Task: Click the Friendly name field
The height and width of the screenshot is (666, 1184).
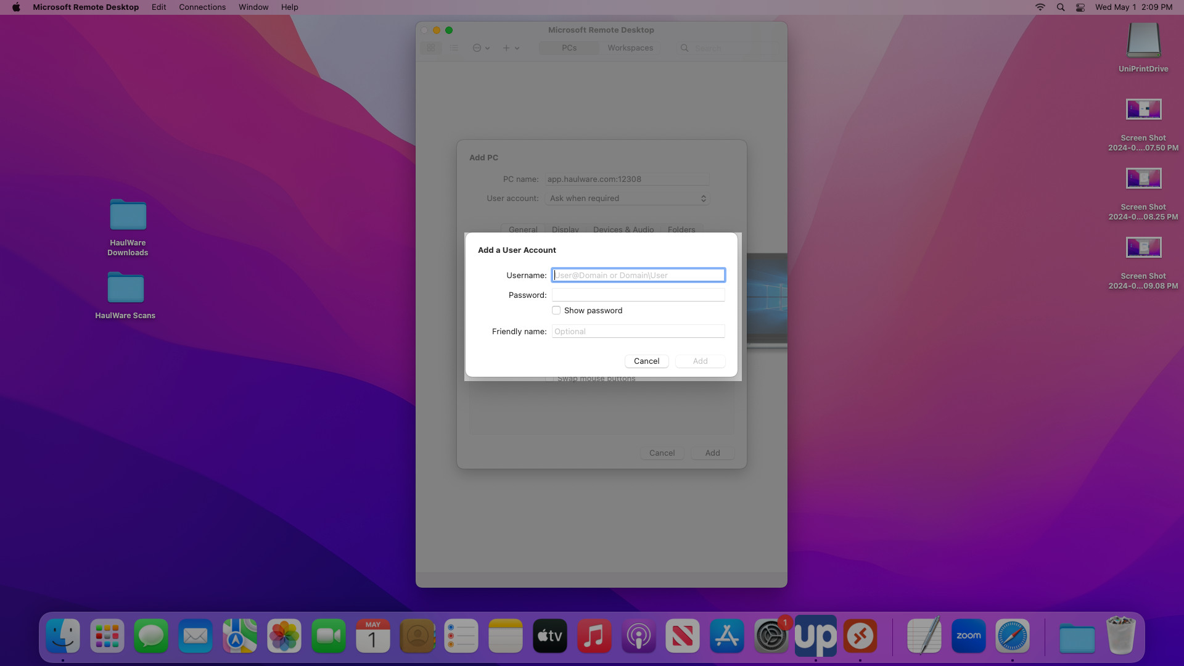Action: pos(638,331)
